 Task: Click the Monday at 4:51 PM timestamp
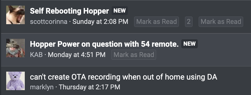(77, 55)
